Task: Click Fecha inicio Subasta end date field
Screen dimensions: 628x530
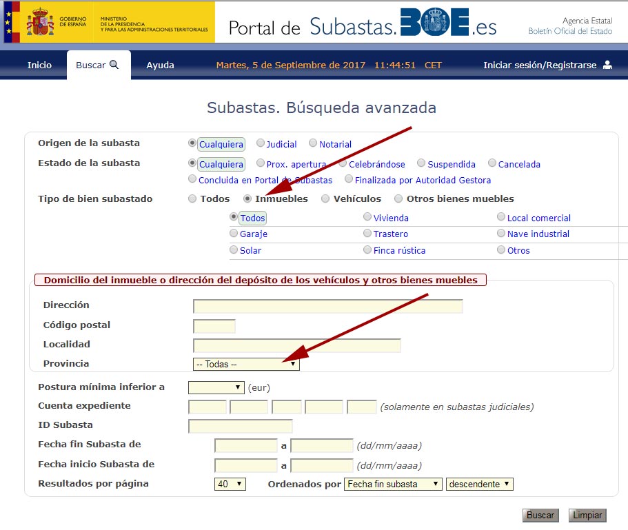Action: 322,465
